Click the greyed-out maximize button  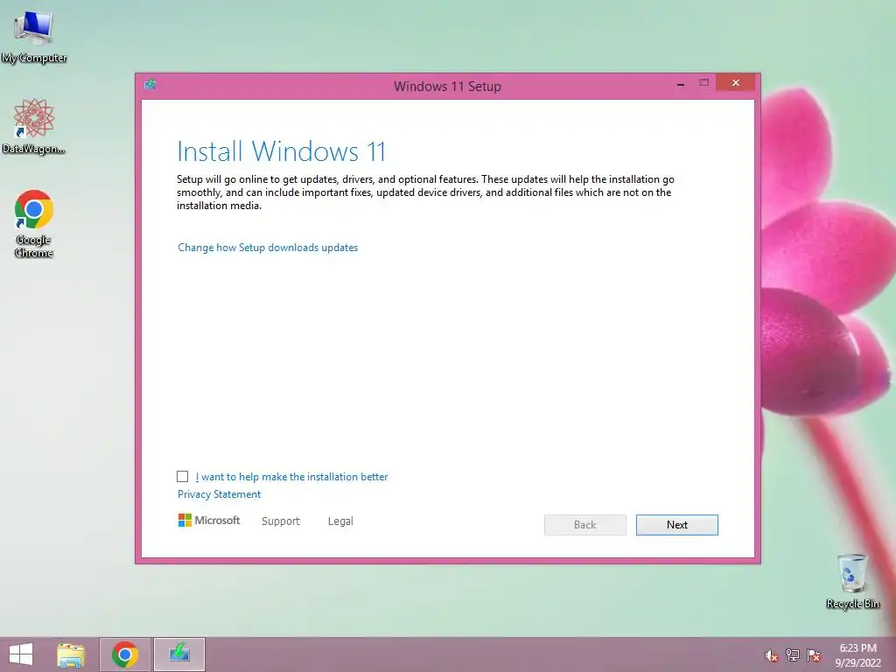coord(704,83)
